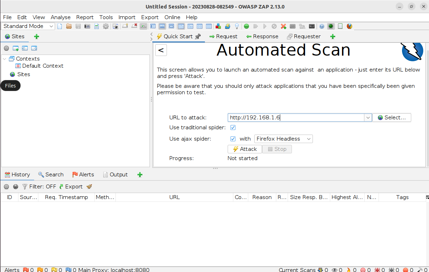Open the Report menu
The width and height of the screenshot is (429, 272).
(85, 17)
